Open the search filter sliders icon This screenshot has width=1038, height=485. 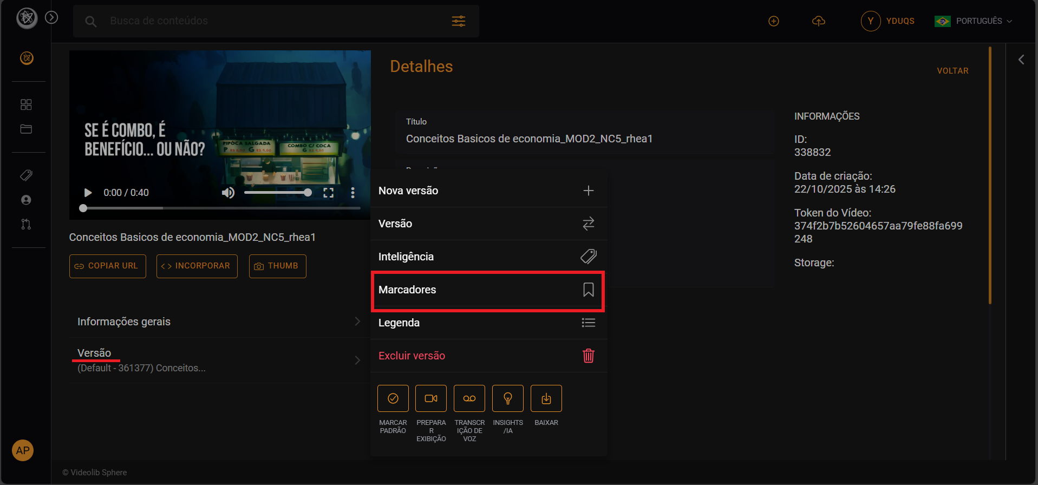(x=459, y=21)
